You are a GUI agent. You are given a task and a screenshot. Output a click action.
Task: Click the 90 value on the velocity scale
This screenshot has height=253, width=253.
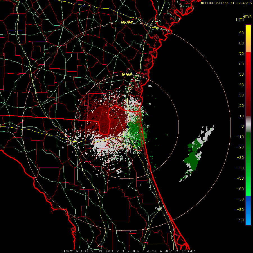tap(241, 33)
